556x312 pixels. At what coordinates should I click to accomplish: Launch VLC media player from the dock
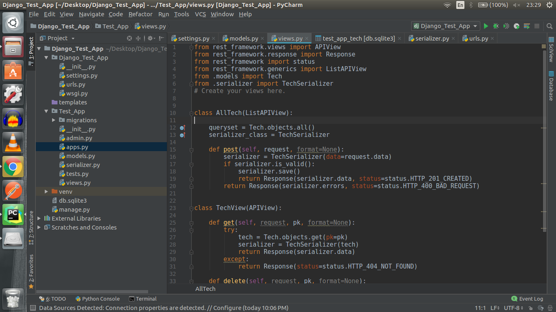coord(13,143)
